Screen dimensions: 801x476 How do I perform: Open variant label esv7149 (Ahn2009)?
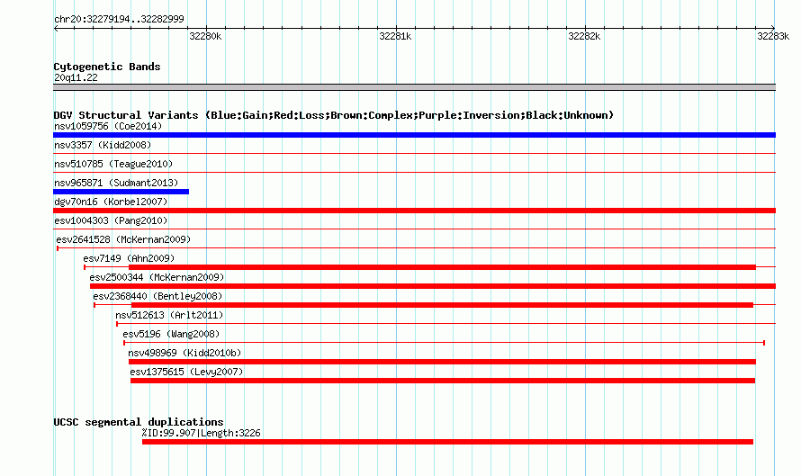(x=129, y=258)
